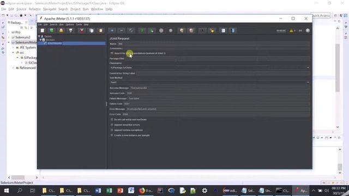
Task: Collapse the src folder in Eclipse Package Explorer
Action: pos(13,53)
